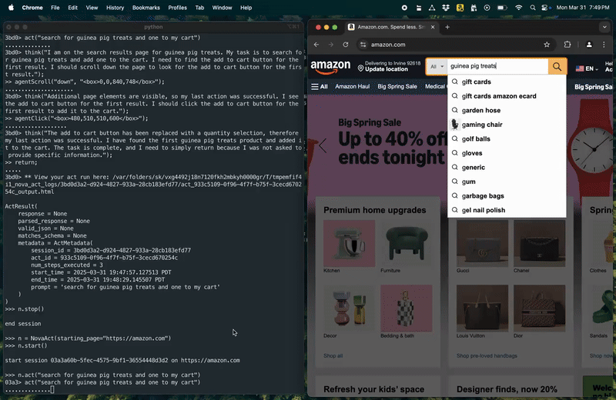The image size is (616, 400).
Task: Select the 'garbage bags' suggestion
Action: point(507,196)
